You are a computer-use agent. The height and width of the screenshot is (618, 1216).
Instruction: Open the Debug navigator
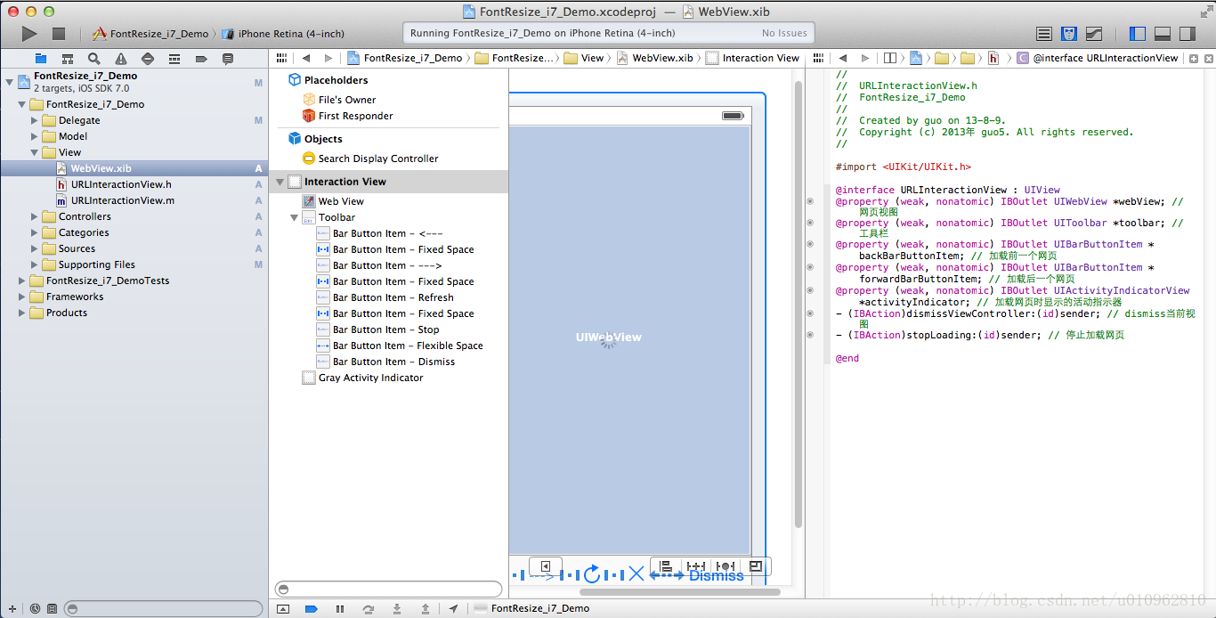tap(174, 59)
